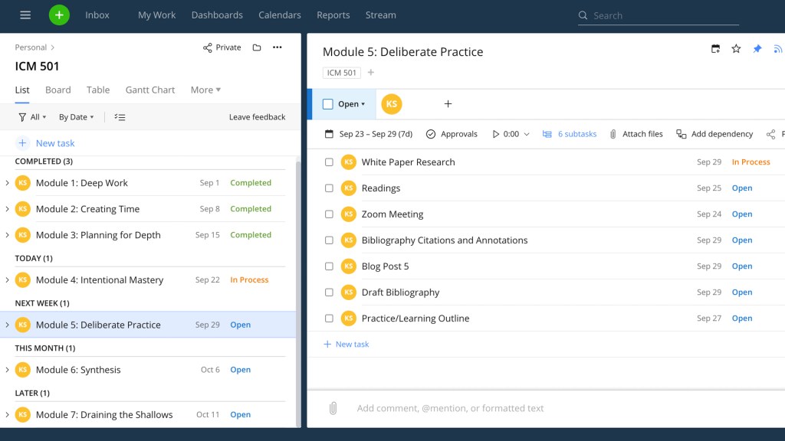Switch to the Gantt Chart tab
This screenshot has width=785, height=441.
(x=150, y=90)
